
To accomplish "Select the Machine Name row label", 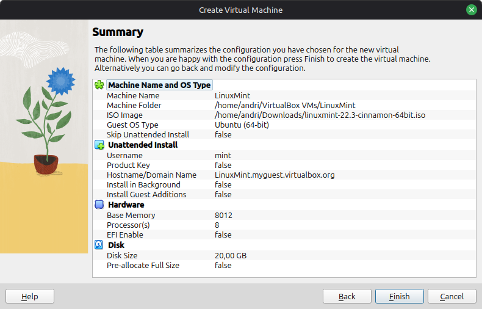I will tap(133, 95).
